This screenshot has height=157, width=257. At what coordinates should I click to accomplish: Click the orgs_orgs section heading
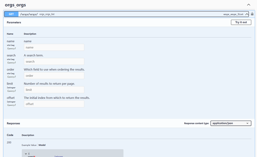[x=15, y=5]
